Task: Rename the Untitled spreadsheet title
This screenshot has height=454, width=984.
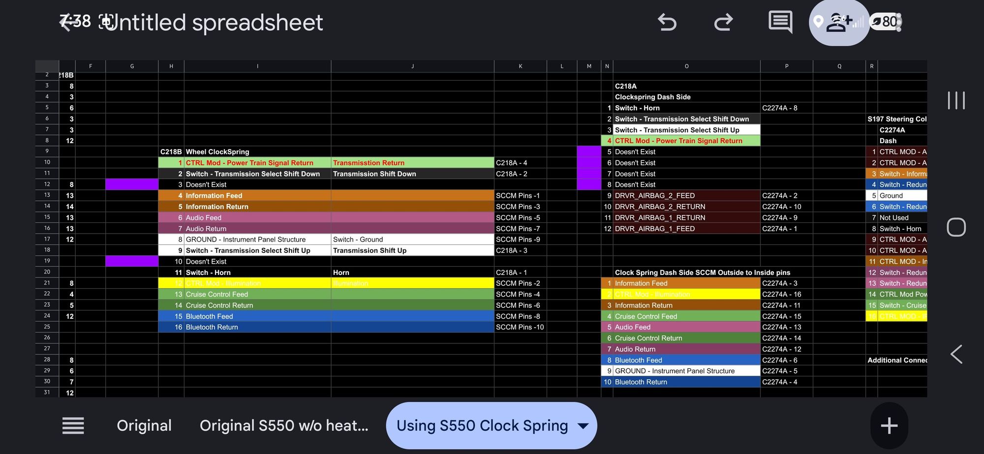Action: [x=215, y=23]
